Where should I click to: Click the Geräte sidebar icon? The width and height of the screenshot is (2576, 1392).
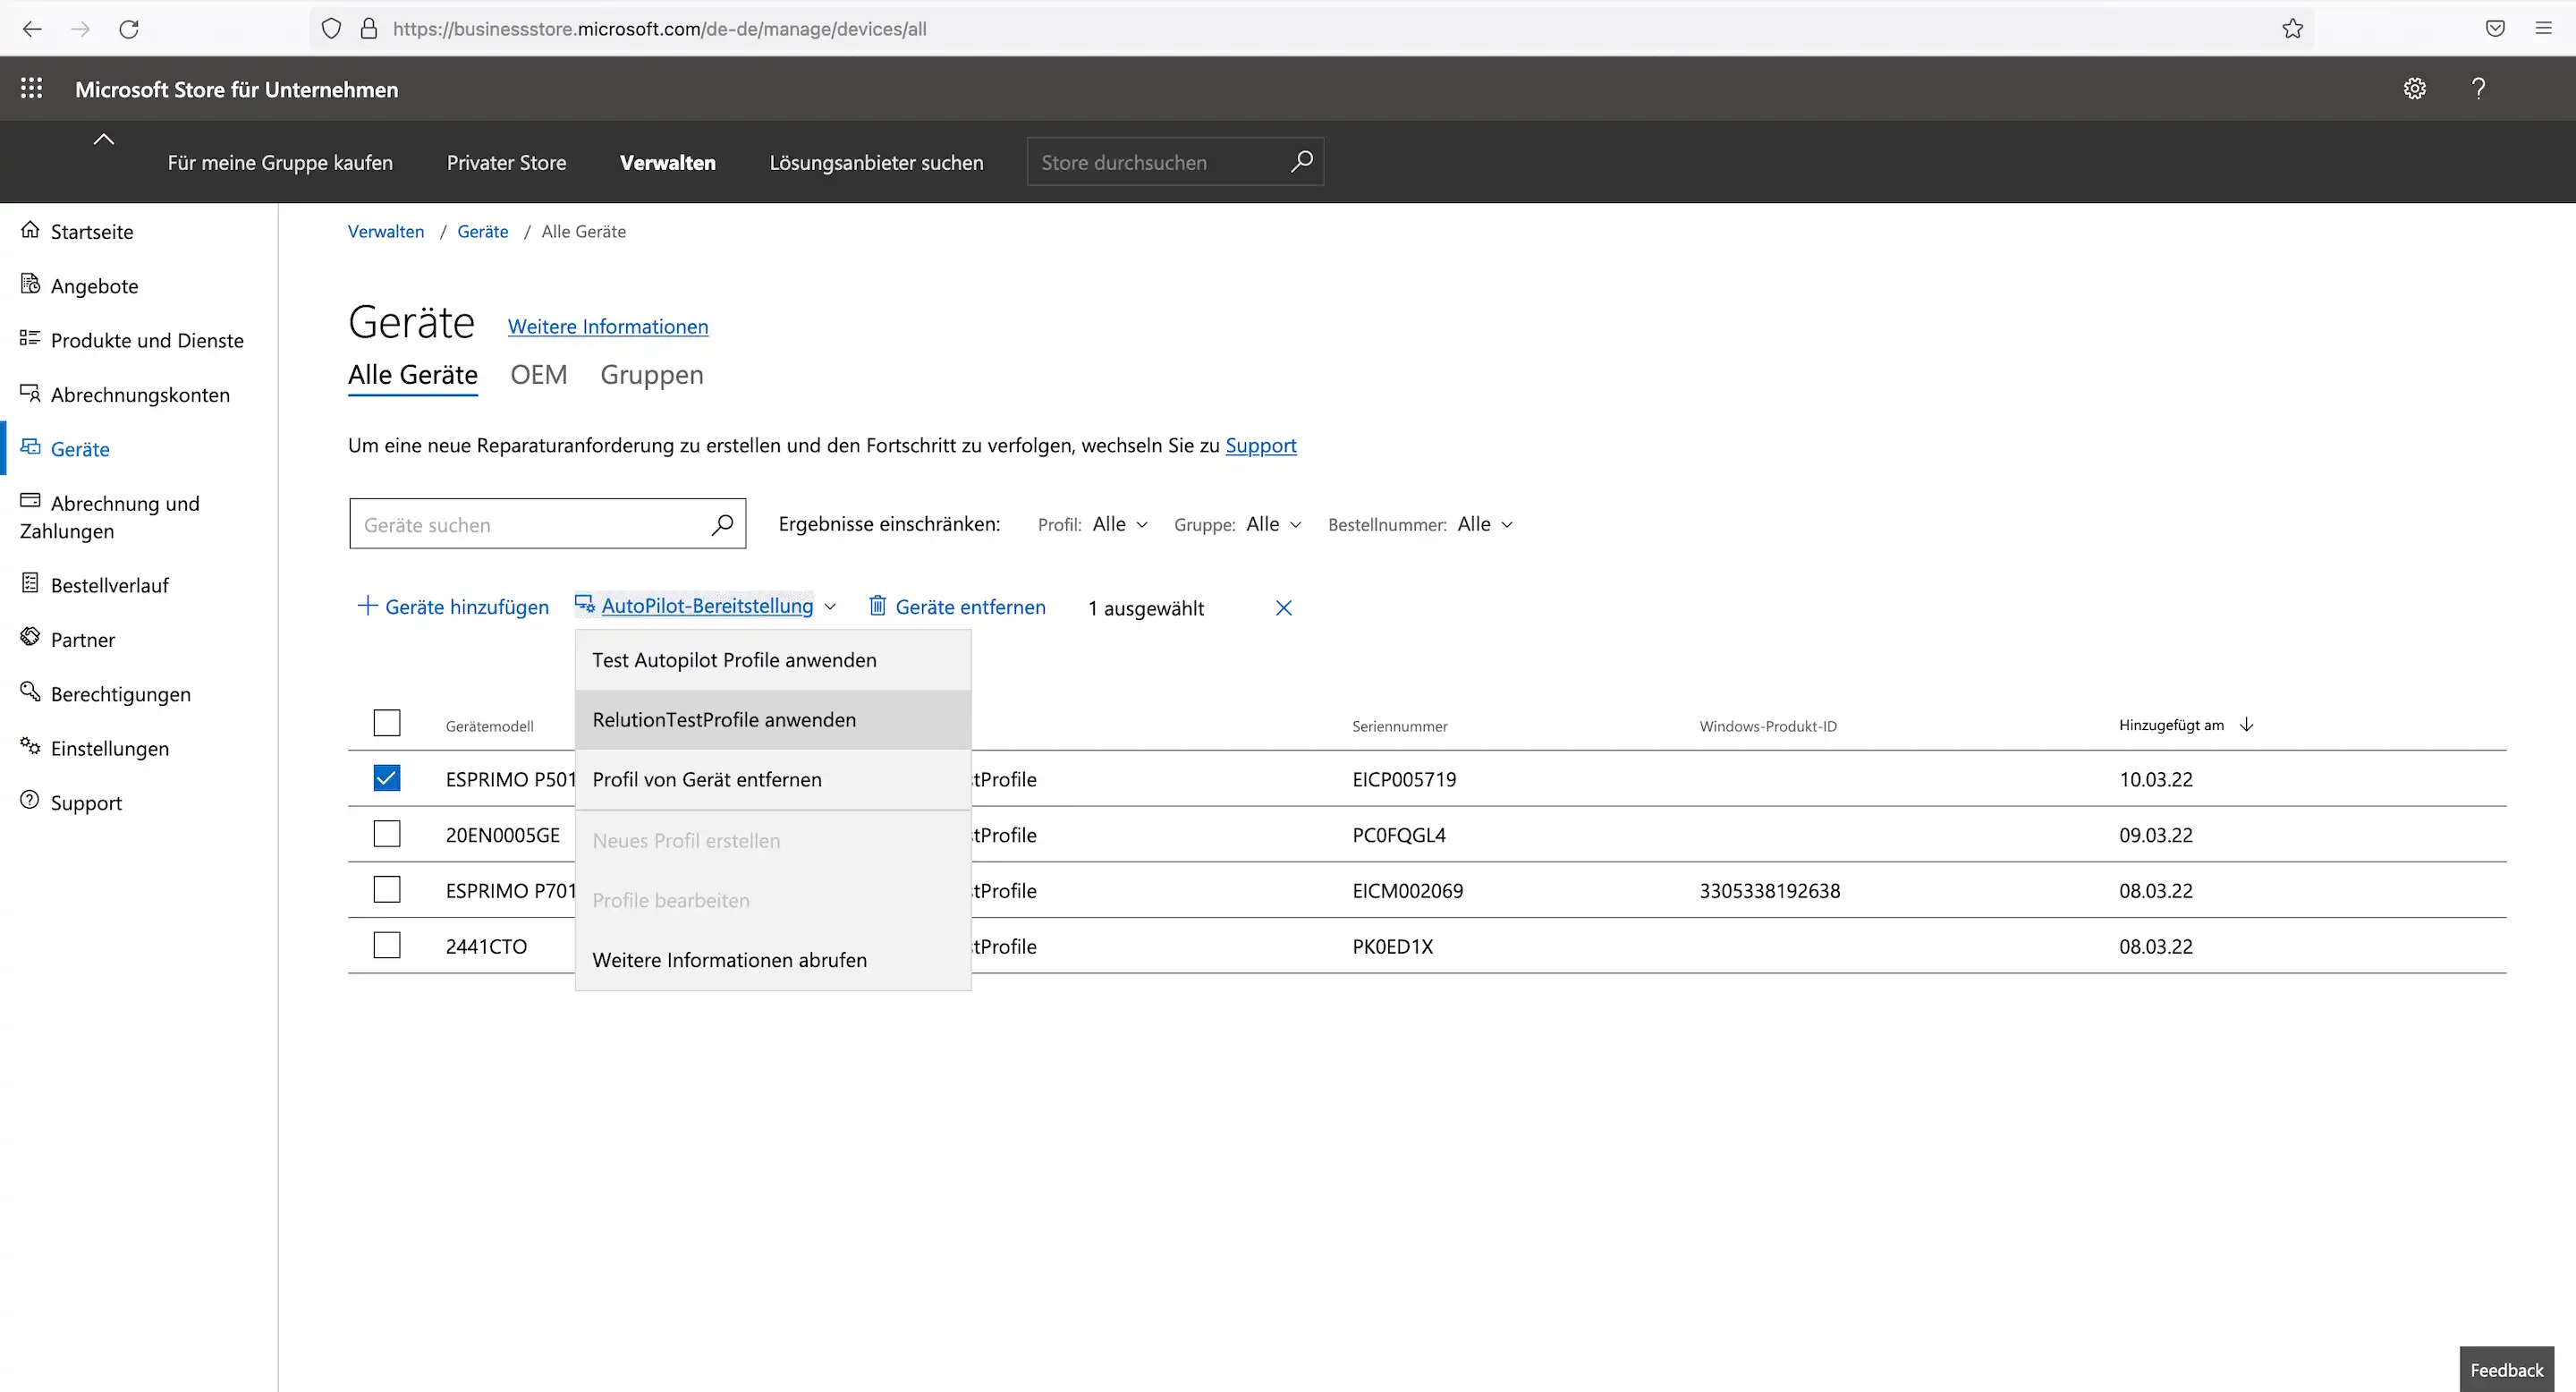[x=30, y=447]
